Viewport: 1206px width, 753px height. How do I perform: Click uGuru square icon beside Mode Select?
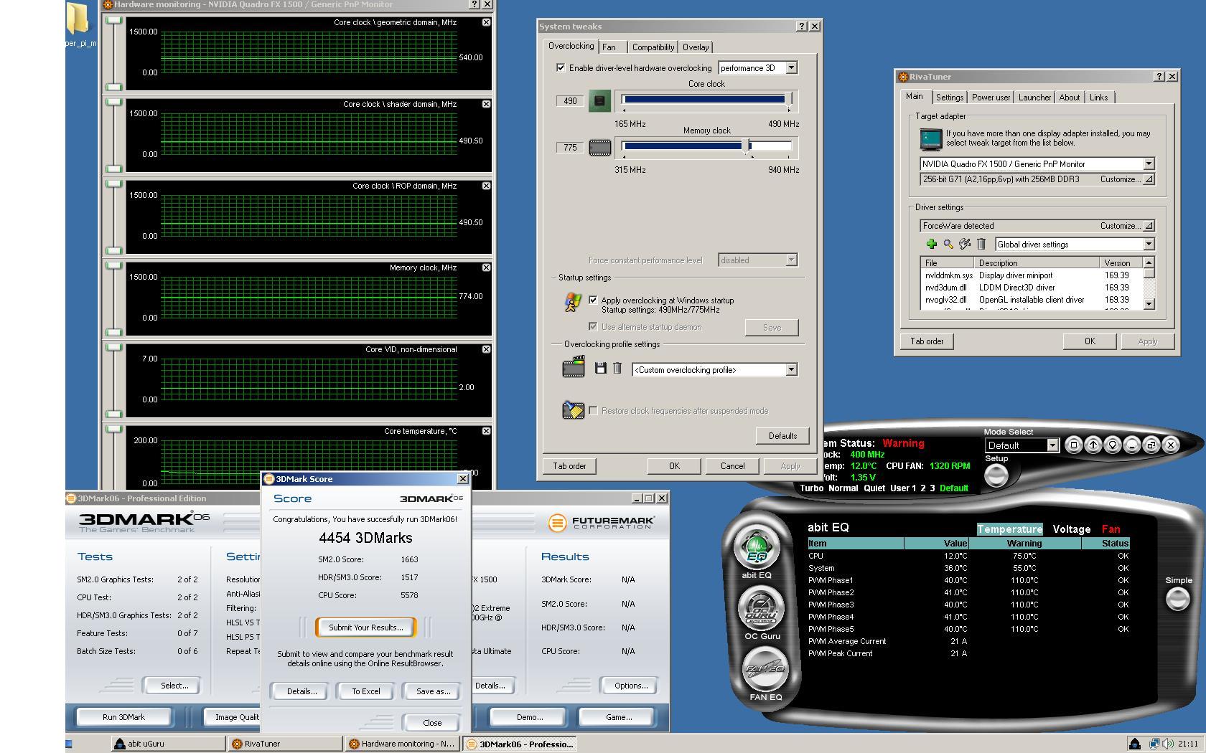(1073, 445)
